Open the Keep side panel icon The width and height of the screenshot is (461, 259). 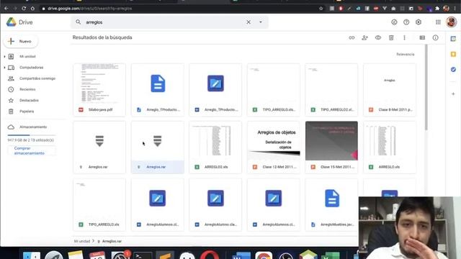tap(453, 54)
